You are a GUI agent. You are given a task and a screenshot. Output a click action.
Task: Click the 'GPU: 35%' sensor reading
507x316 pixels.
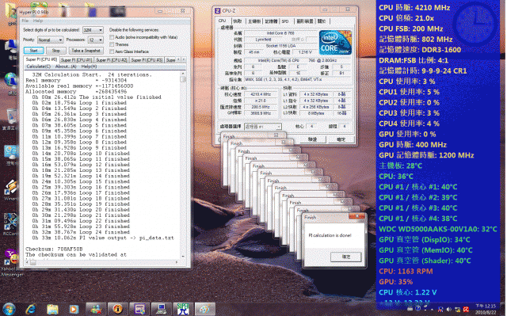(396, 282)
